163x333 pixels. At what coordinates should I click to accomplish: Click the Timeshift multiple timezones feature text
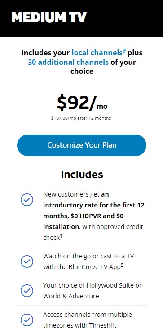tap(88, 320)
